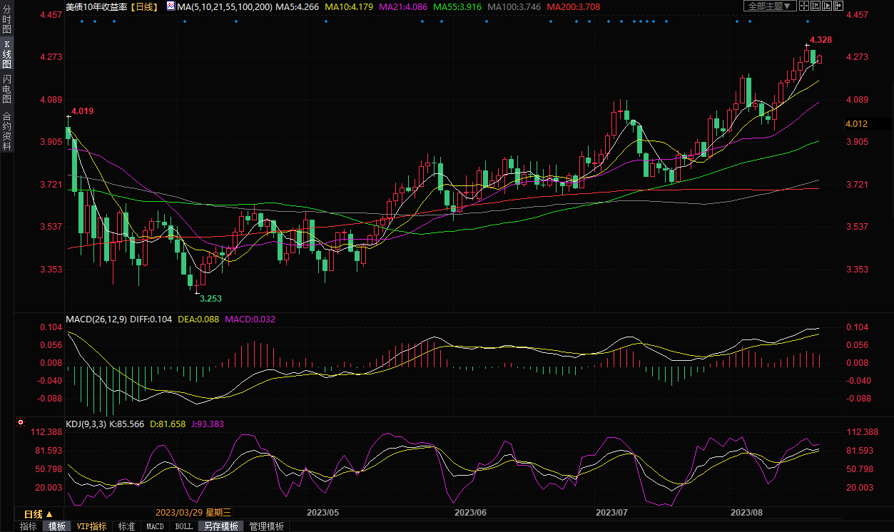
Task: Click the interval measurement icon beside the crosshair
Action: (x=816, y=6)
